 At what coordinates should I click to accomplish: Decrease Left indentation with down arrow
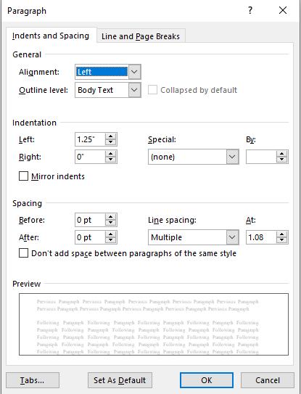tap(110, 142)
